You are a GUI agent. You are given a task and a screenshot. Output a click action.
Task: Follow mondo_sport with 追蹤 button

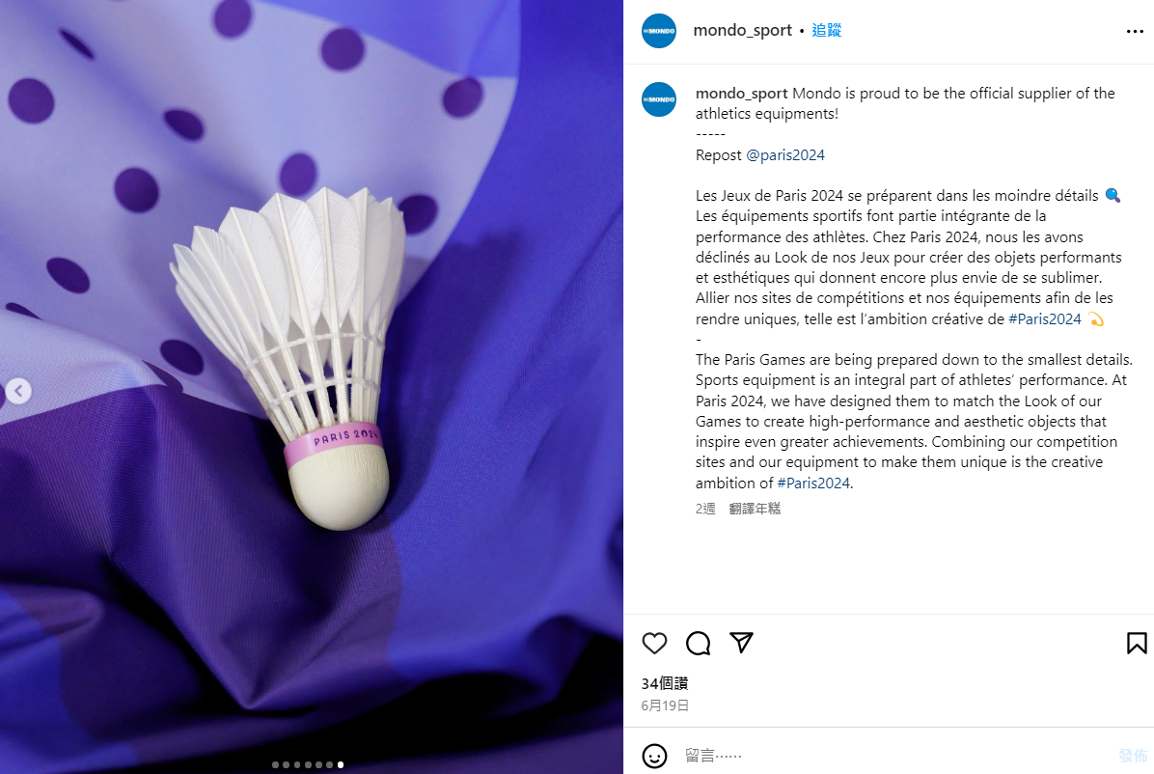click(827, 30)
